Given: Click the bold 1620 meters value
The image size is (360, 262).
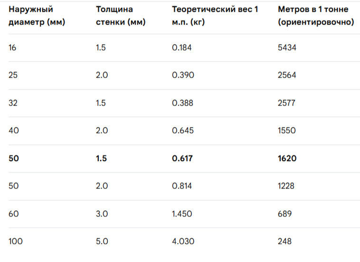Looking at the screenshot, I should [x=287, y=158].
